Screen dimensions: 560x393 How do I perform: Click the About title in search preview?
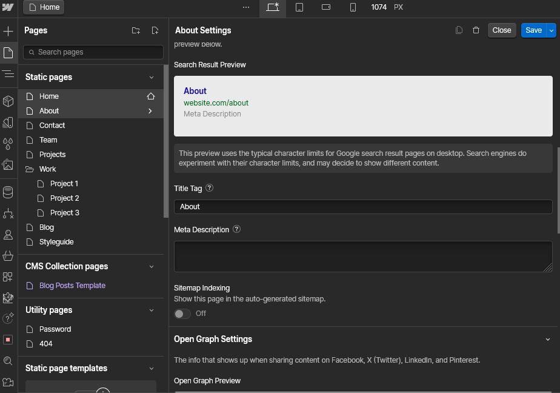195,91
